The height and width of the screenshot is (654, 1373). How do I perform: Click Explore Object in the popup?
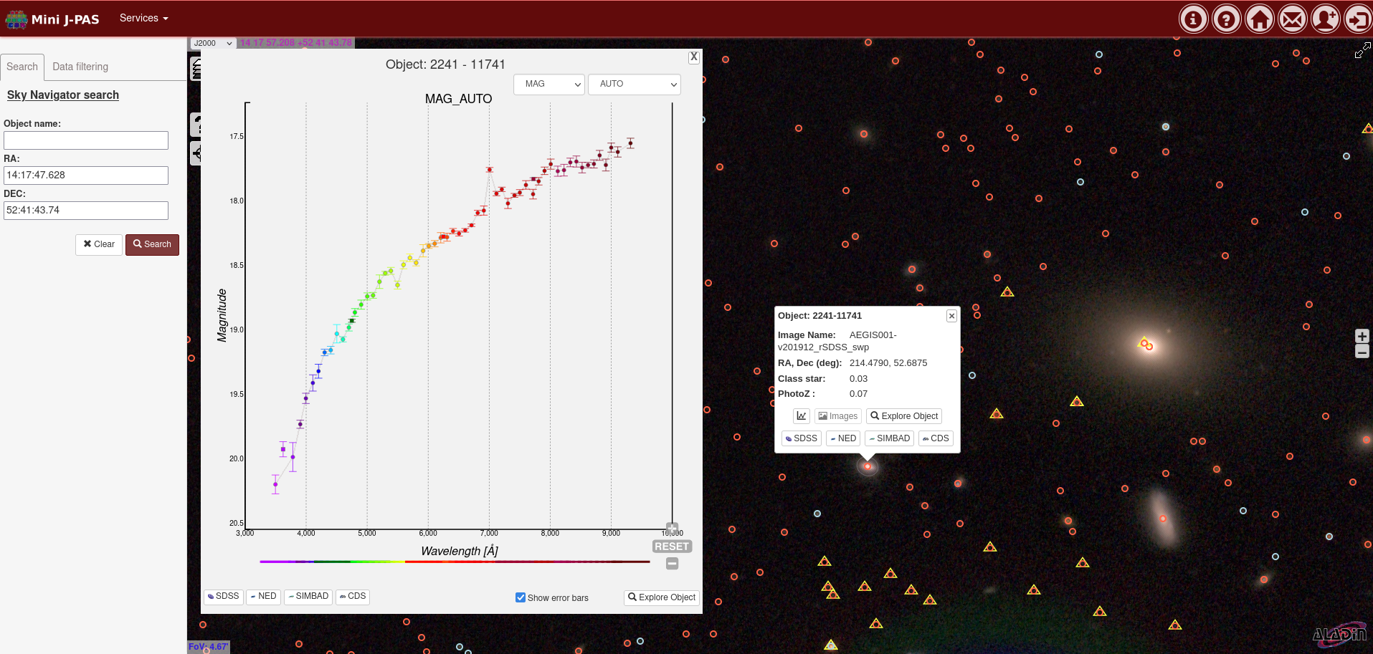(x=903, y=416)
